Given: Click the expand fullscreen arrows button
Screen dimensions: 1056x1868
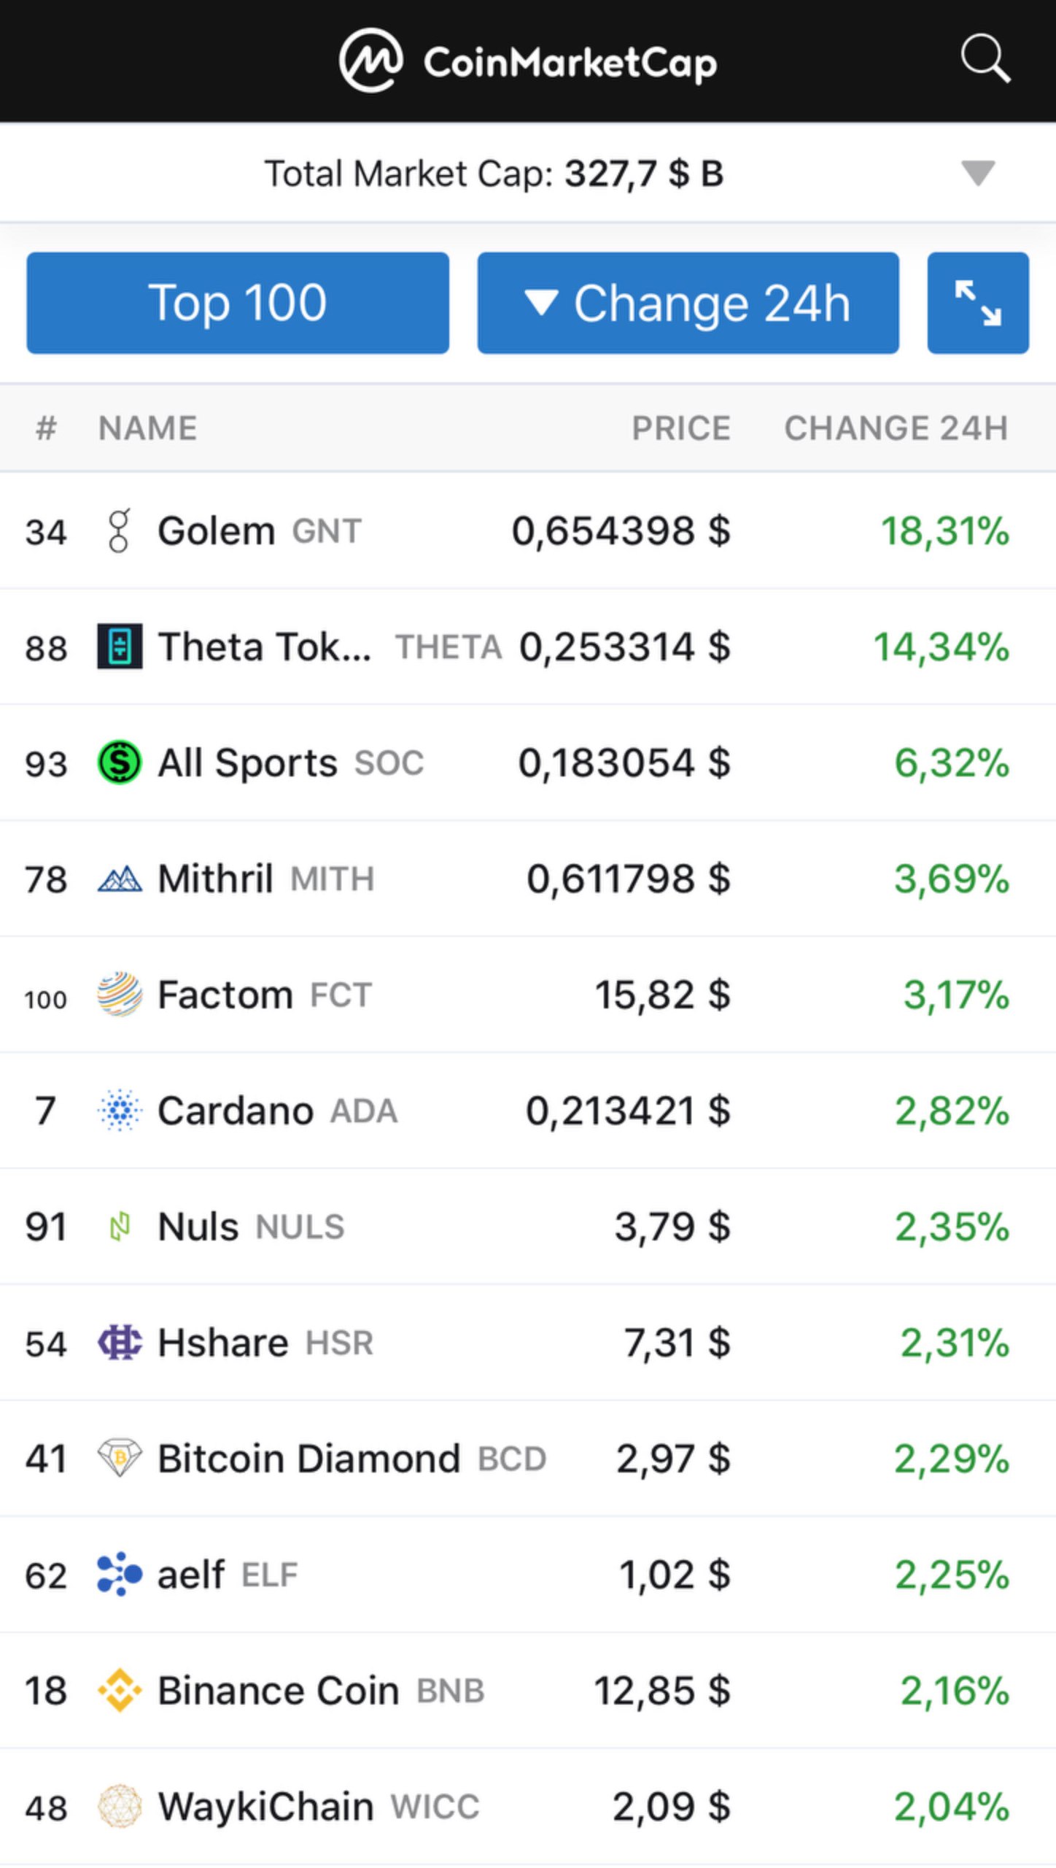Looking at the screenshot, I should (977, 303).
